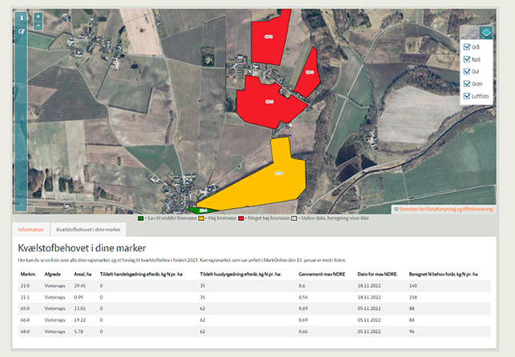This screenshot has width=515, height=357.
Task: Collapse the map layers panel
Action: (x=486, y=33)
